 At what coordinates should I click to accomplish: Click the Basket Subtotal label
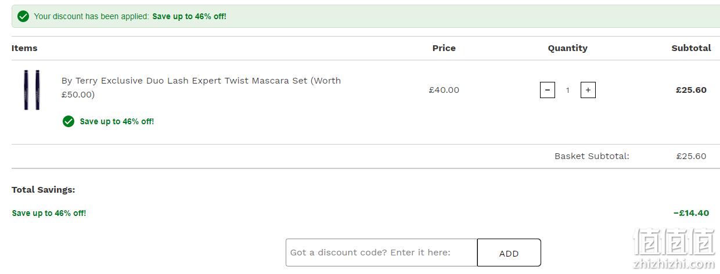tap(592, 156)
